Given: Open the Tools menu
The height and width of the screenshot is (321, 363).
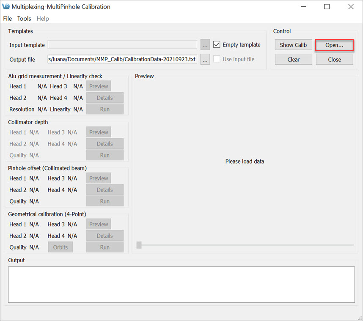Looking at the screenshot, I should pos(24,19).
